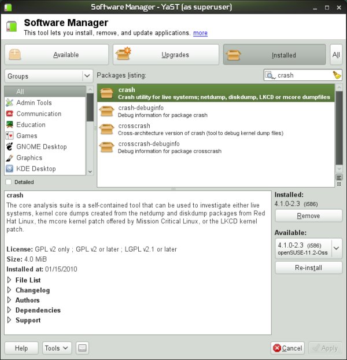Expand the Support section
The width and height of the screenshot is (347, 360).
click(9, 320)
